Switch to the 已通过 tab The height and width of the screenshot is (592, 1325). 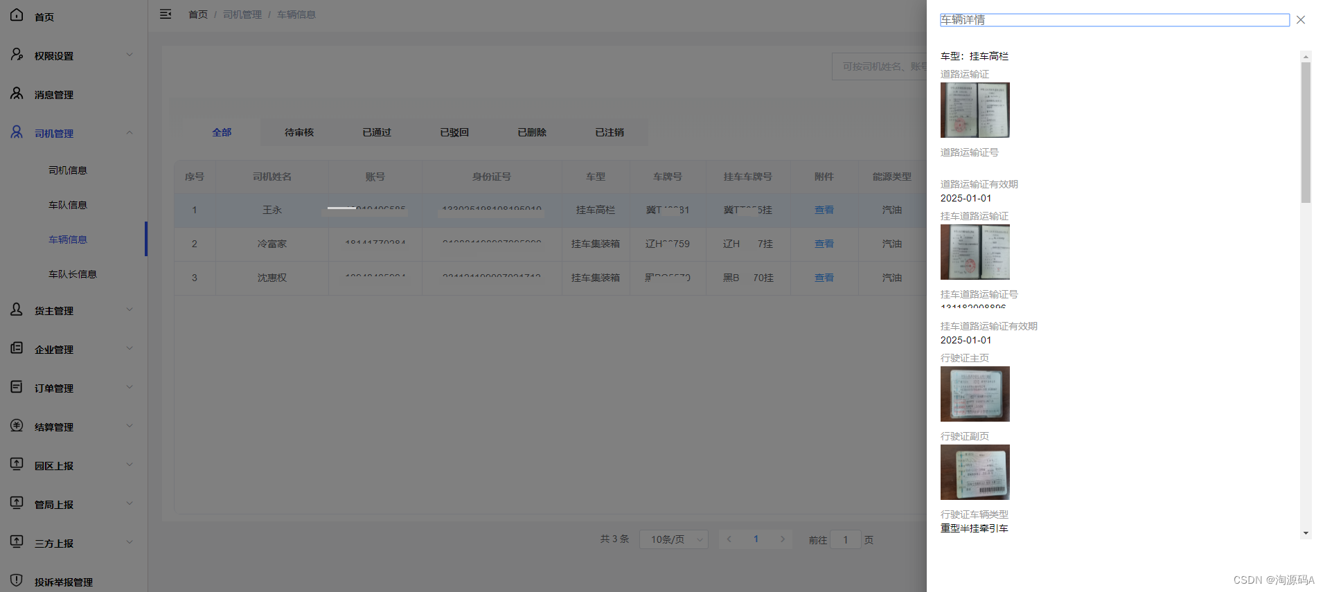(x=377, y=132)
